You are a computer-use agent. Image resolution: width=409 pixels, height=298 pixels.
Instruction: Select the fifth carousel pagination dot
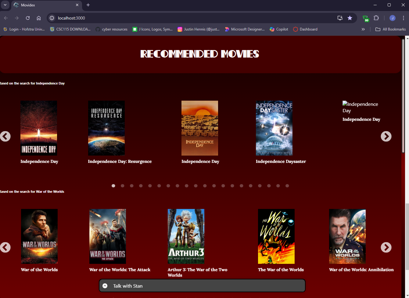150,186
